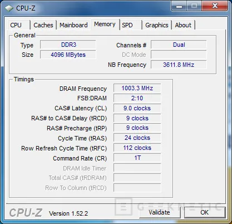Click the Cycle Time value 24 clocks
232x224 pixels.
(x=137, y=138)
